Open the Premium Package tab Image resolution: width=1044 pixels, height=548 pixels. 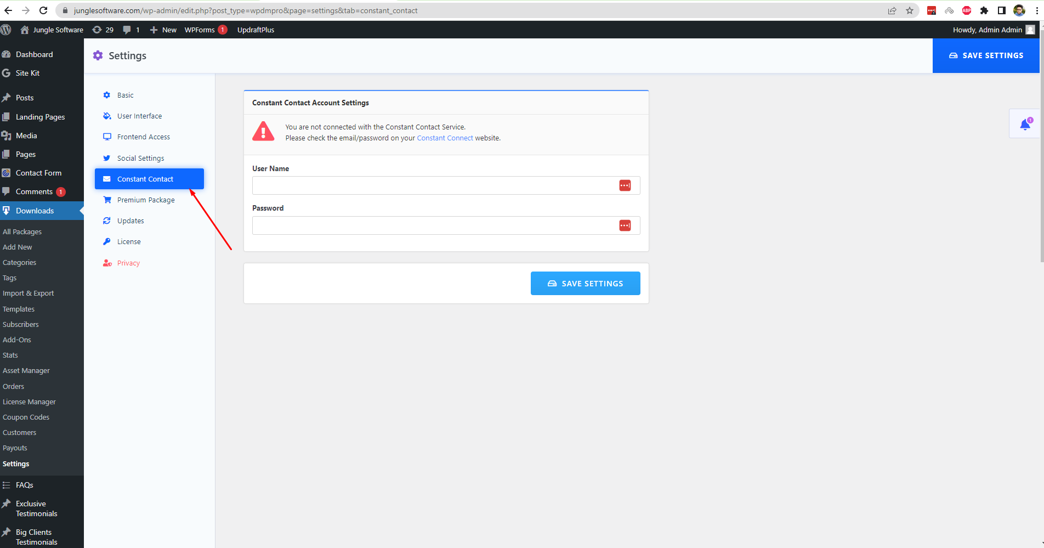coord(149,200)
